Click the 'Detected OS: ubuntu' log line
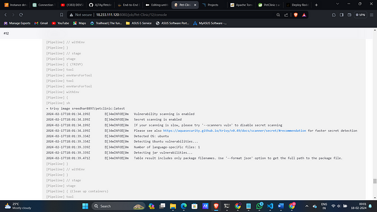Screen dimensions: 377x212 coord(151,136)
